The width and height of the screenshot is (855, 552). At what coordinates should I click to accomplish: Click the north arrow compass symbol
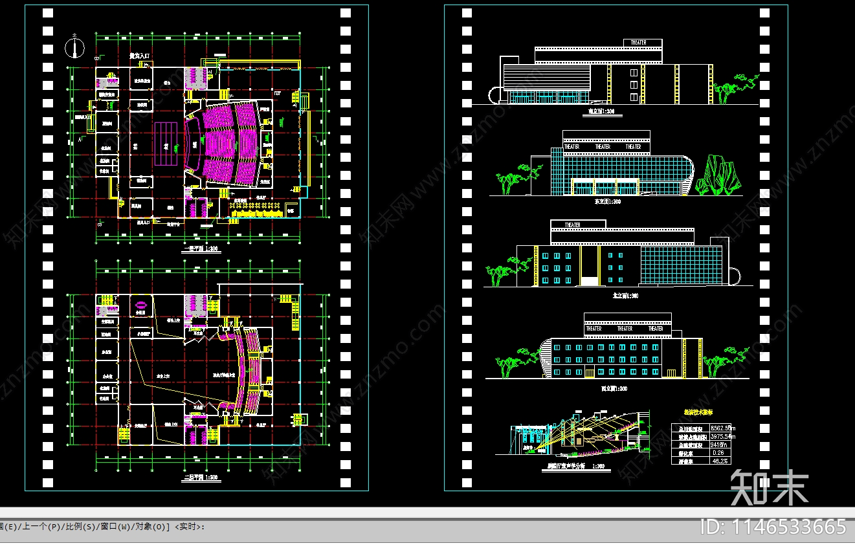(76, 47)
